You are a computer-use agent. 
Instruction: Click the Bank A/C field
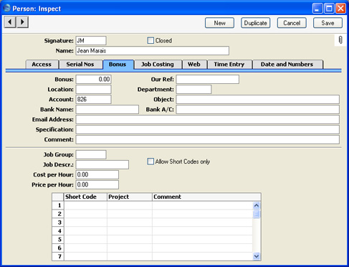(258, 109)
